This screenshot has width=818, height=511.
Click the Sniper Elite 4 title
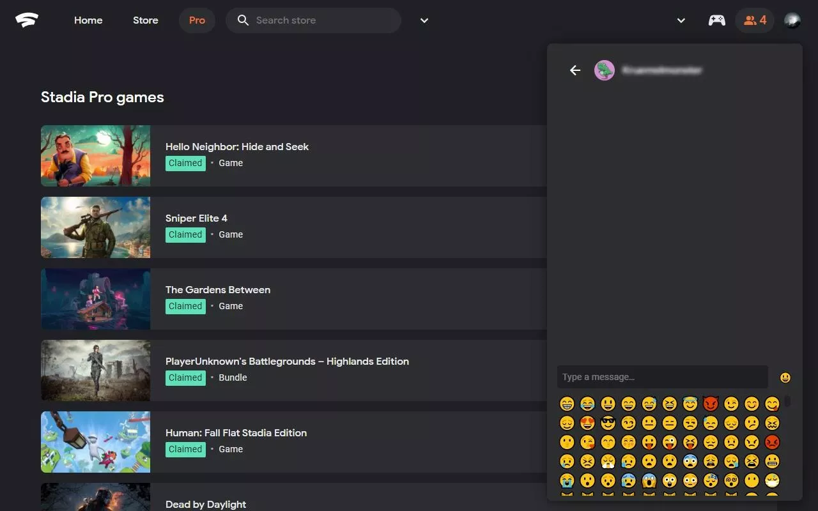coord(196,218)
